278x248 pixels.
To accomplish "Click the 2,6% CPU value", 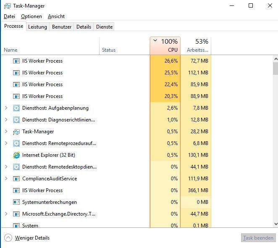I will click(x=172, y=108).
